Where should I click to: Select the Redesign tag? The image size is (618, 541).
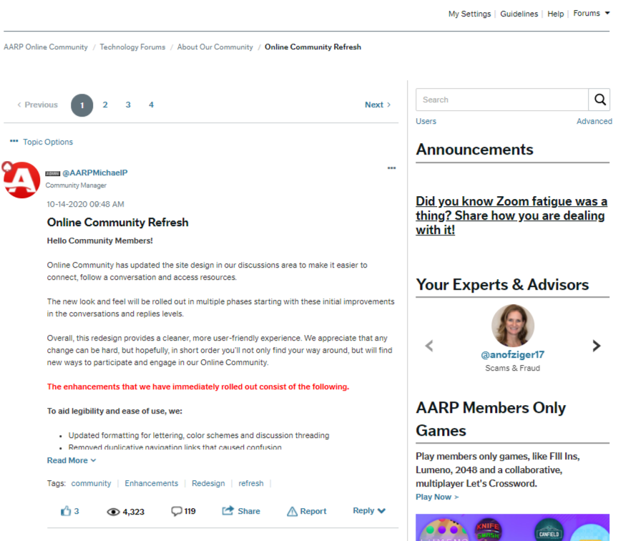click(x=208, y=483)
